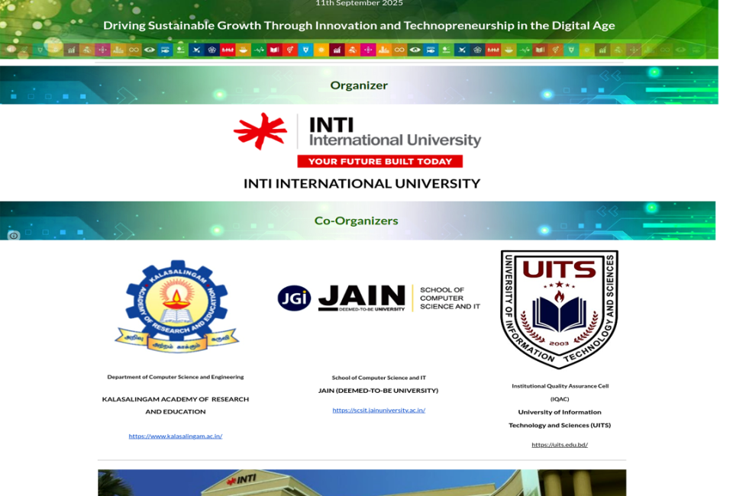Click the 'Co-Organizers' banner heading

357,221
